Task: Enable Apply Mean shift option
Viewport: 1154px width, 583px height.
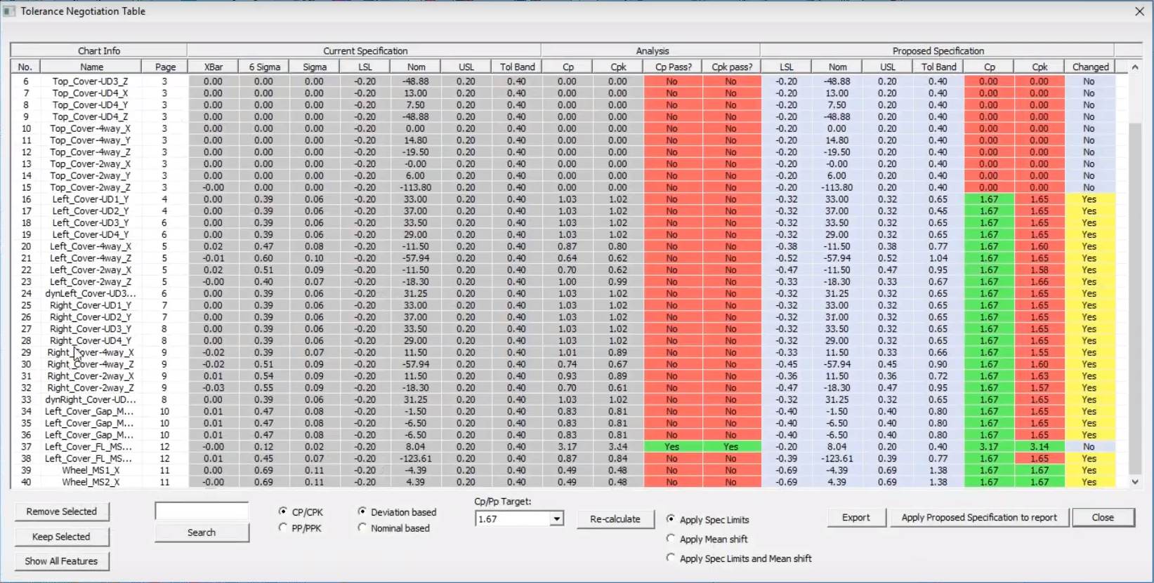Action: 671,539
